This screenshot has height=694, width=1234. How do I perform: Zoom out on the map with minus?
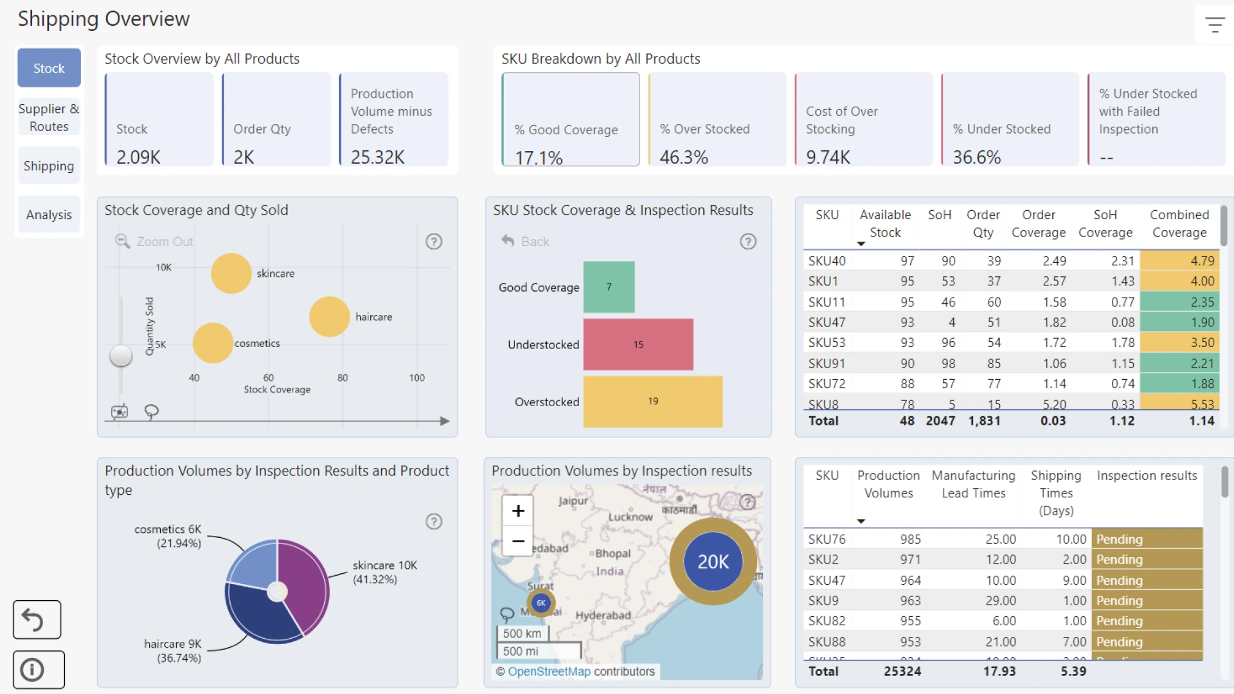point(518,541)
